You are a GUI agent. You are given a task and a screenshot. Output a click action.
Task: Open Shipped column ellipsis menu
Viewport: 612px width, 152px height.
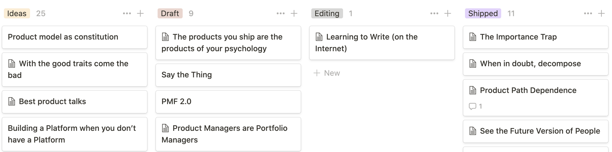point(588,13)
